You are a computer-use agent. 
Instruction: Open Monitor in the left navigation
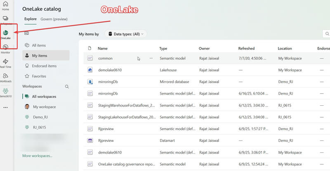pyautogui.click(x=5, y=49)
